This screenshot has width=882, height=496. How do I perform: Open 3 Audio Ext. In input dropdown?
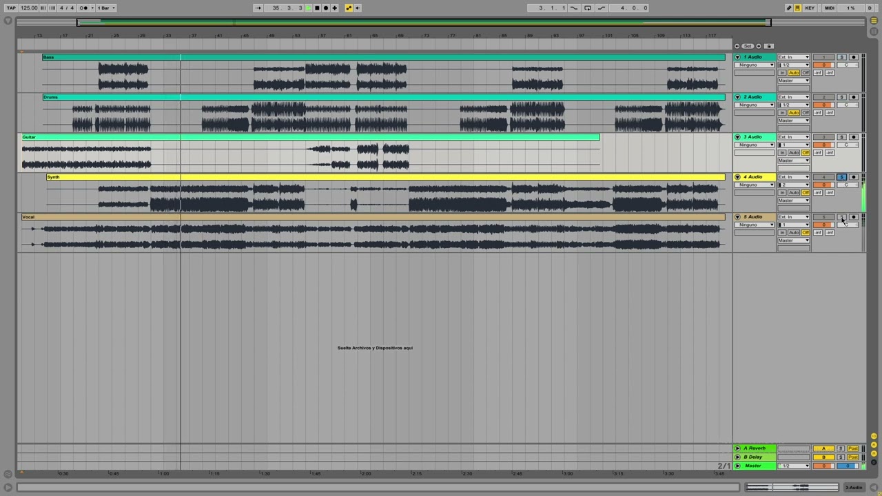click(x=794, y=137)
